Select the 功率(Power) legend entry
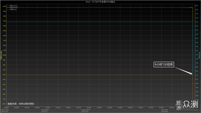Viewport: 201px width, 113px height. click(x=13, y=9)
